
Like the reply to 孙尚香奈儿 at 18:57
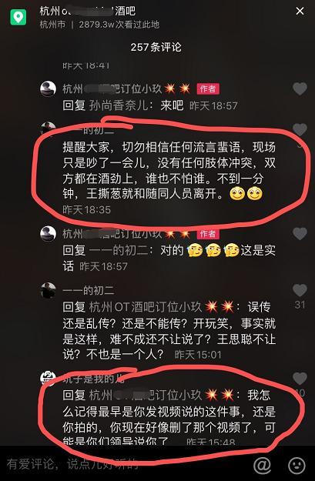click(300, 89)
